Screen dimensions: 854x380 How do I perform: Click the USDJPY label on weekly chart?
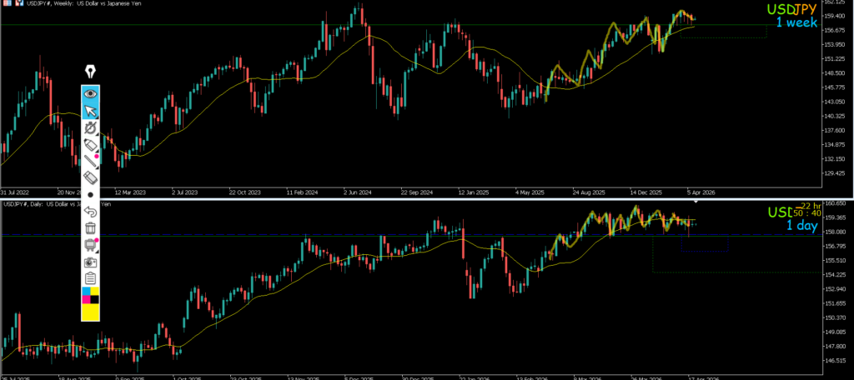coord(792,10)
